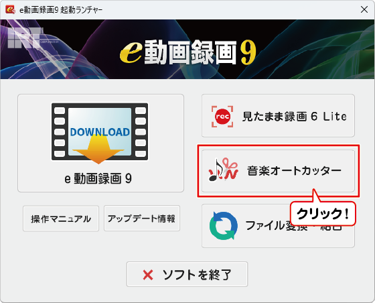
Task: Open the 操作マニュアル
Action: [61, 219]
